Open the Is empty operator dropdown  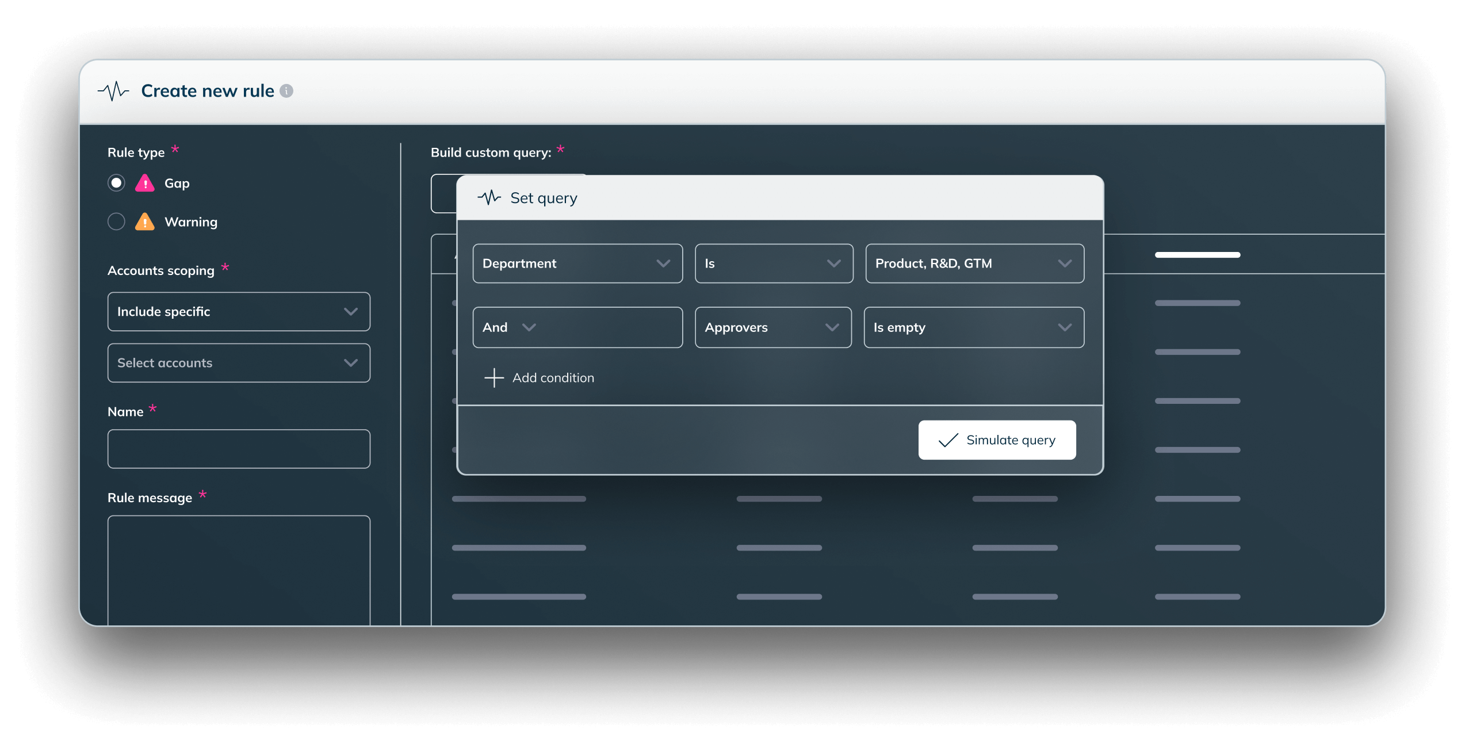[x=973, y=327]
